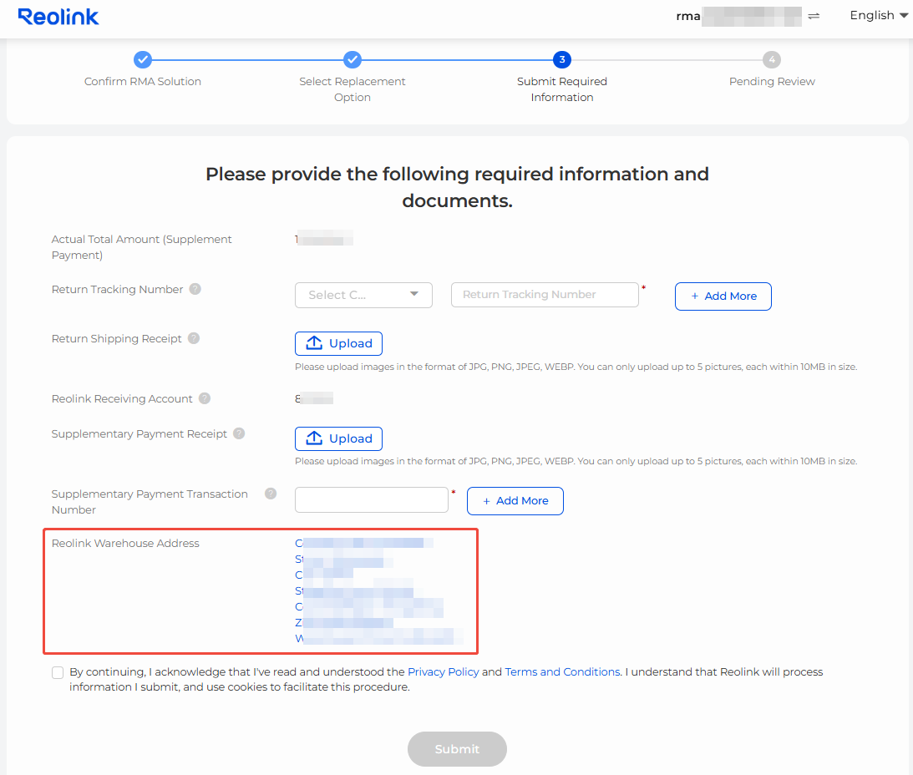Screen dimensions: 913x775
Task: Click the Select Replacement Option checkmark step
Action: coord(353,59)
